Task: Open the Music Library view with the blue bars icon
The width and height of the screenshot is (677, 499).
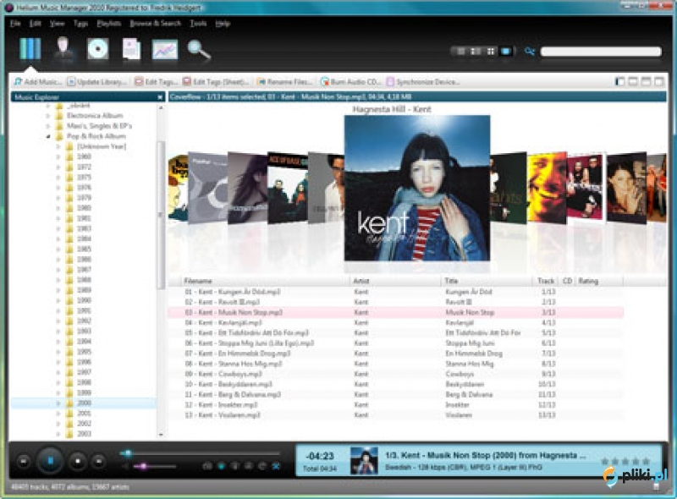Action: tap(30, 49)
